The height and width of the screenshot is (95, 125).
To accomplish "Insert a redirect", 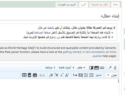I will click(x=29, y=75).
